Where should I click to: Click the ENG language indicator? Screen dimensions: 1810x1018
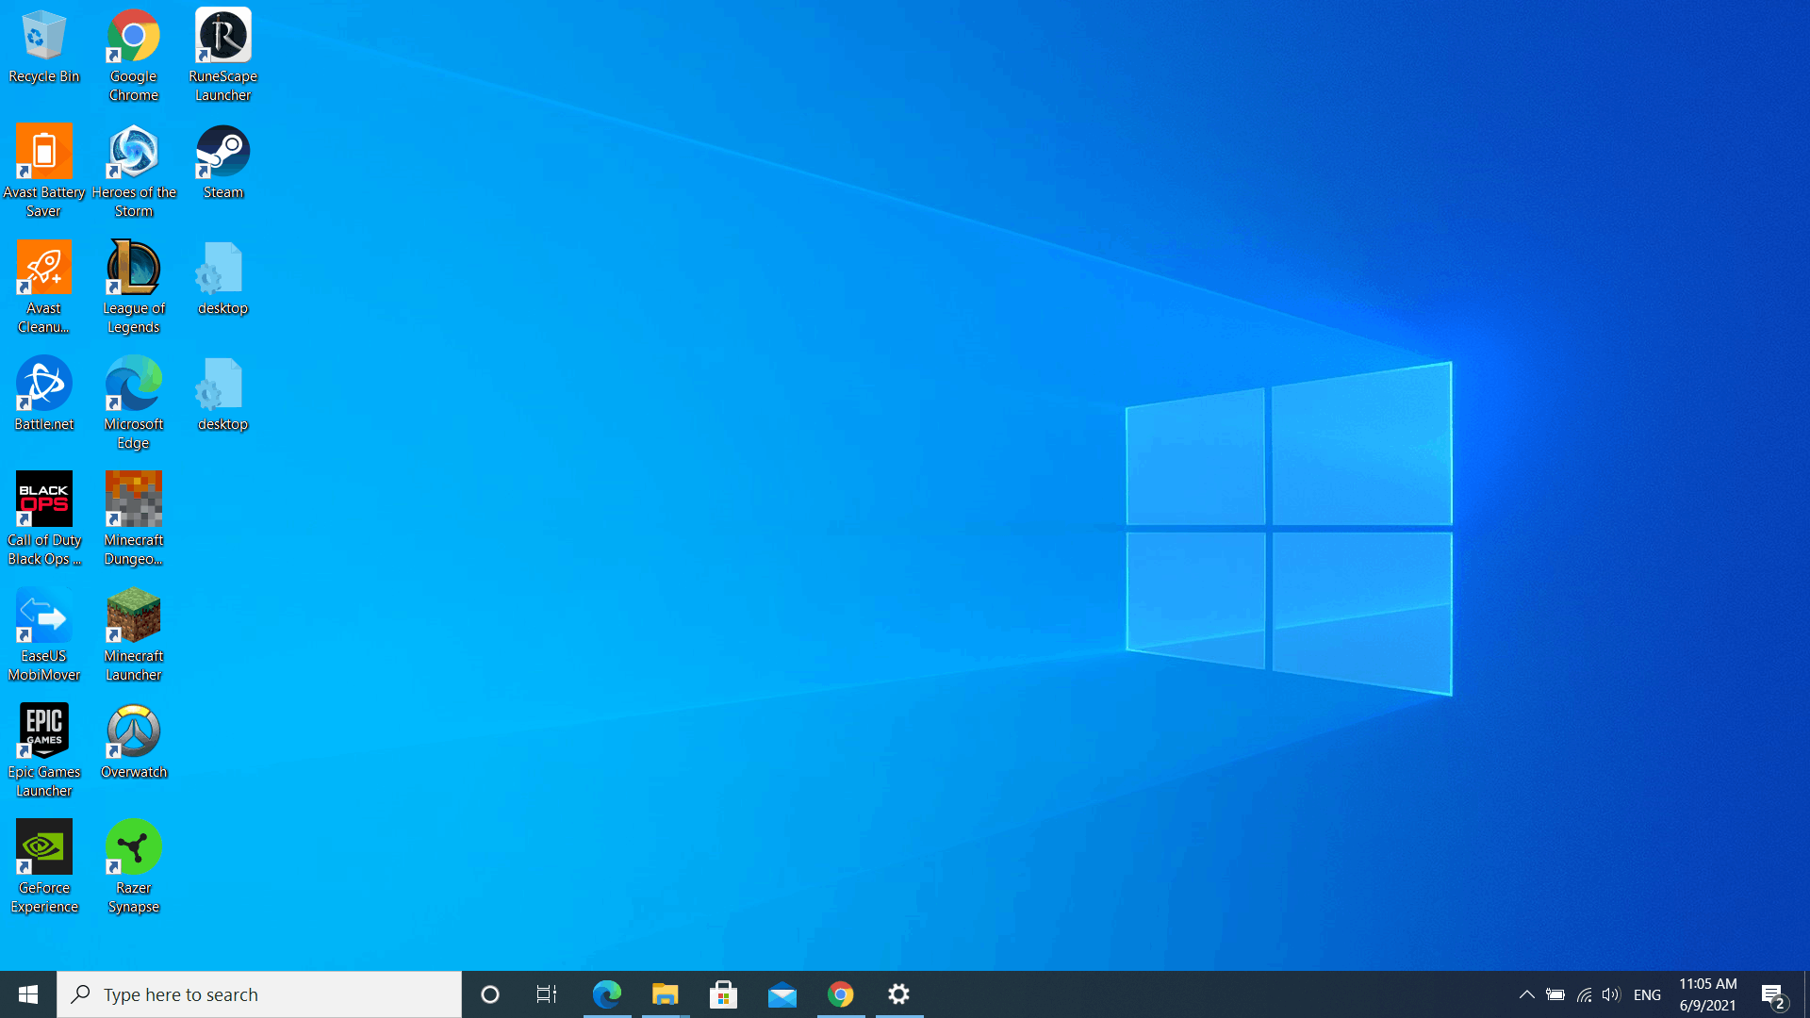[1647, 994]
